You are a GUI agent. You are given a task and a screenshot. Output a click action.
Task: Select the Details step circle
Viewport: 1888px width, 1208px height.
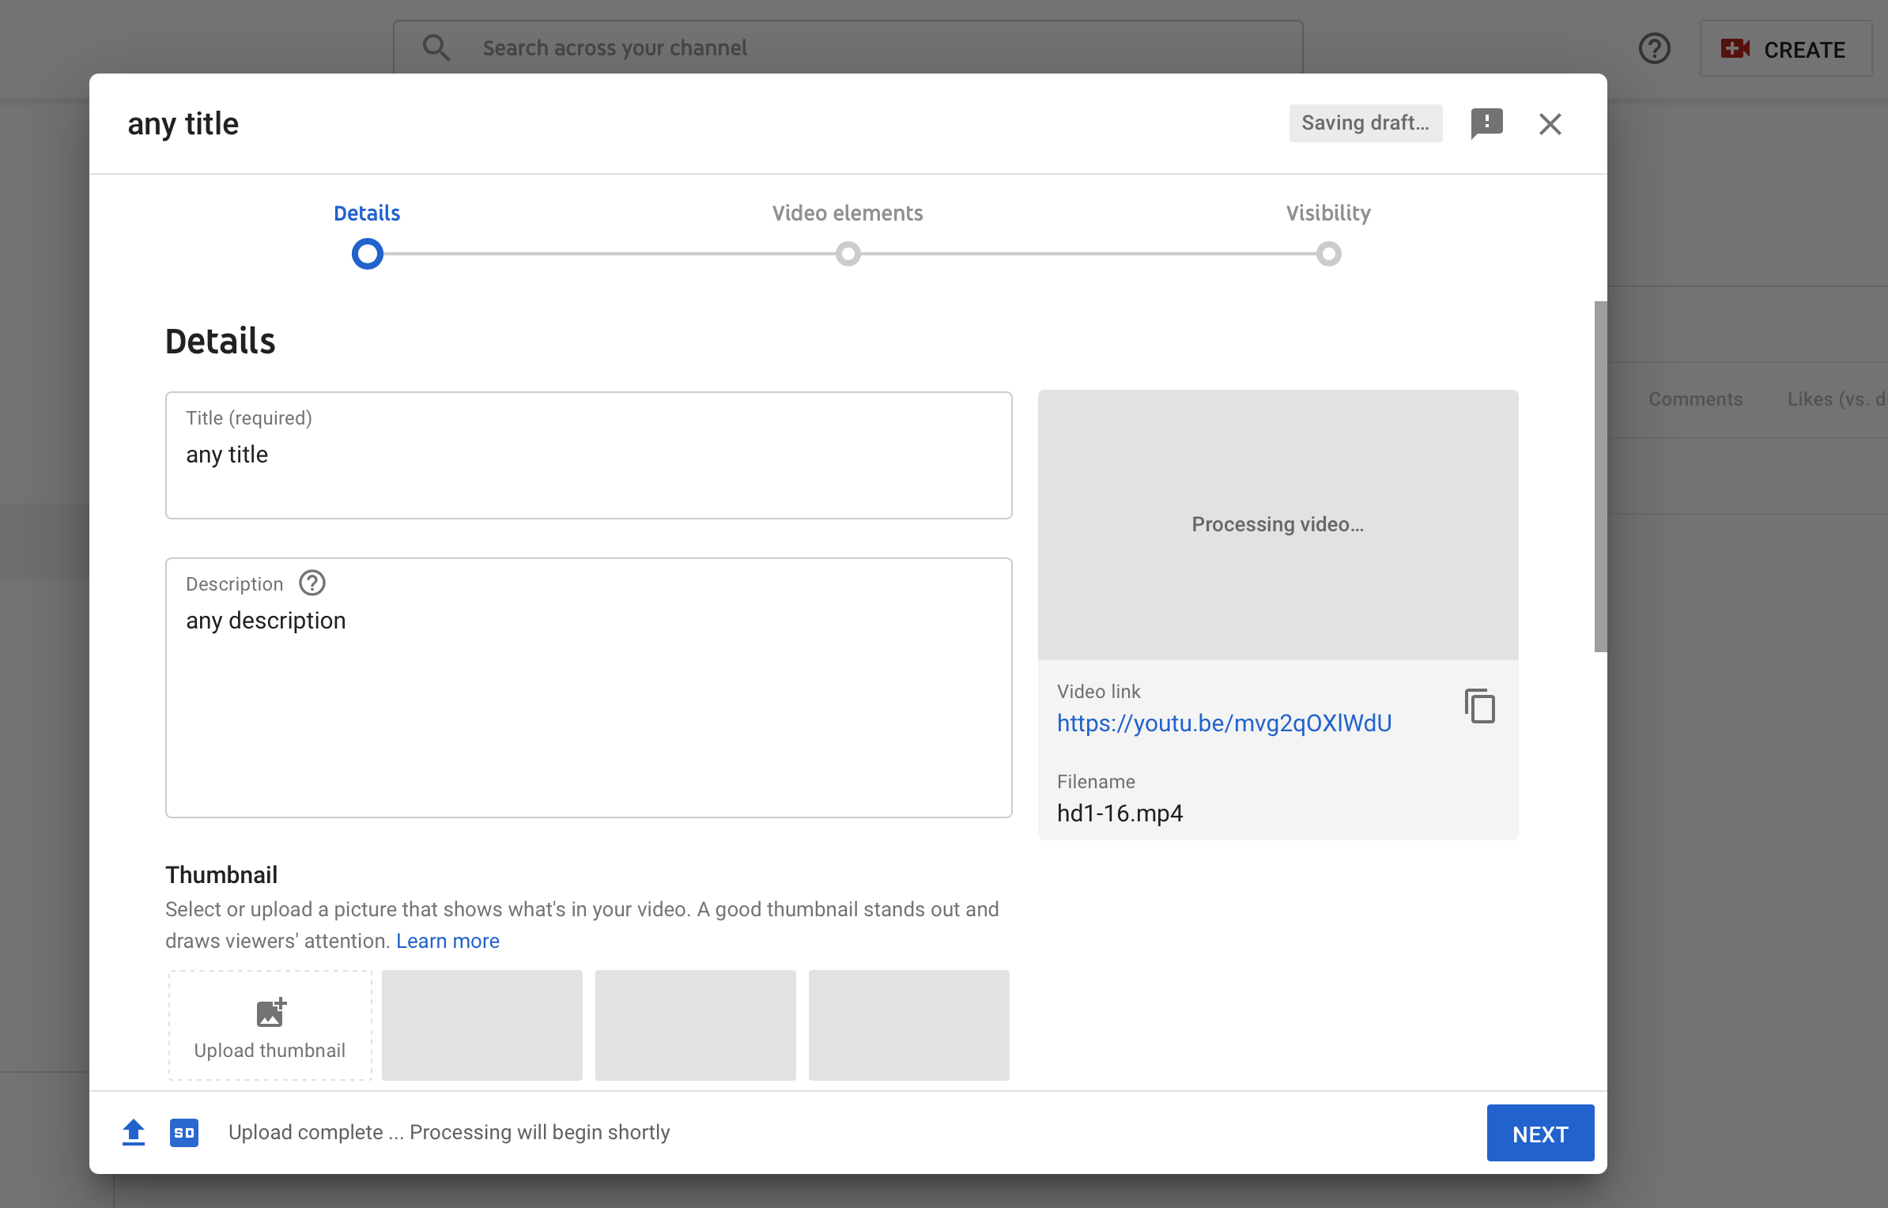click(367, 254)
